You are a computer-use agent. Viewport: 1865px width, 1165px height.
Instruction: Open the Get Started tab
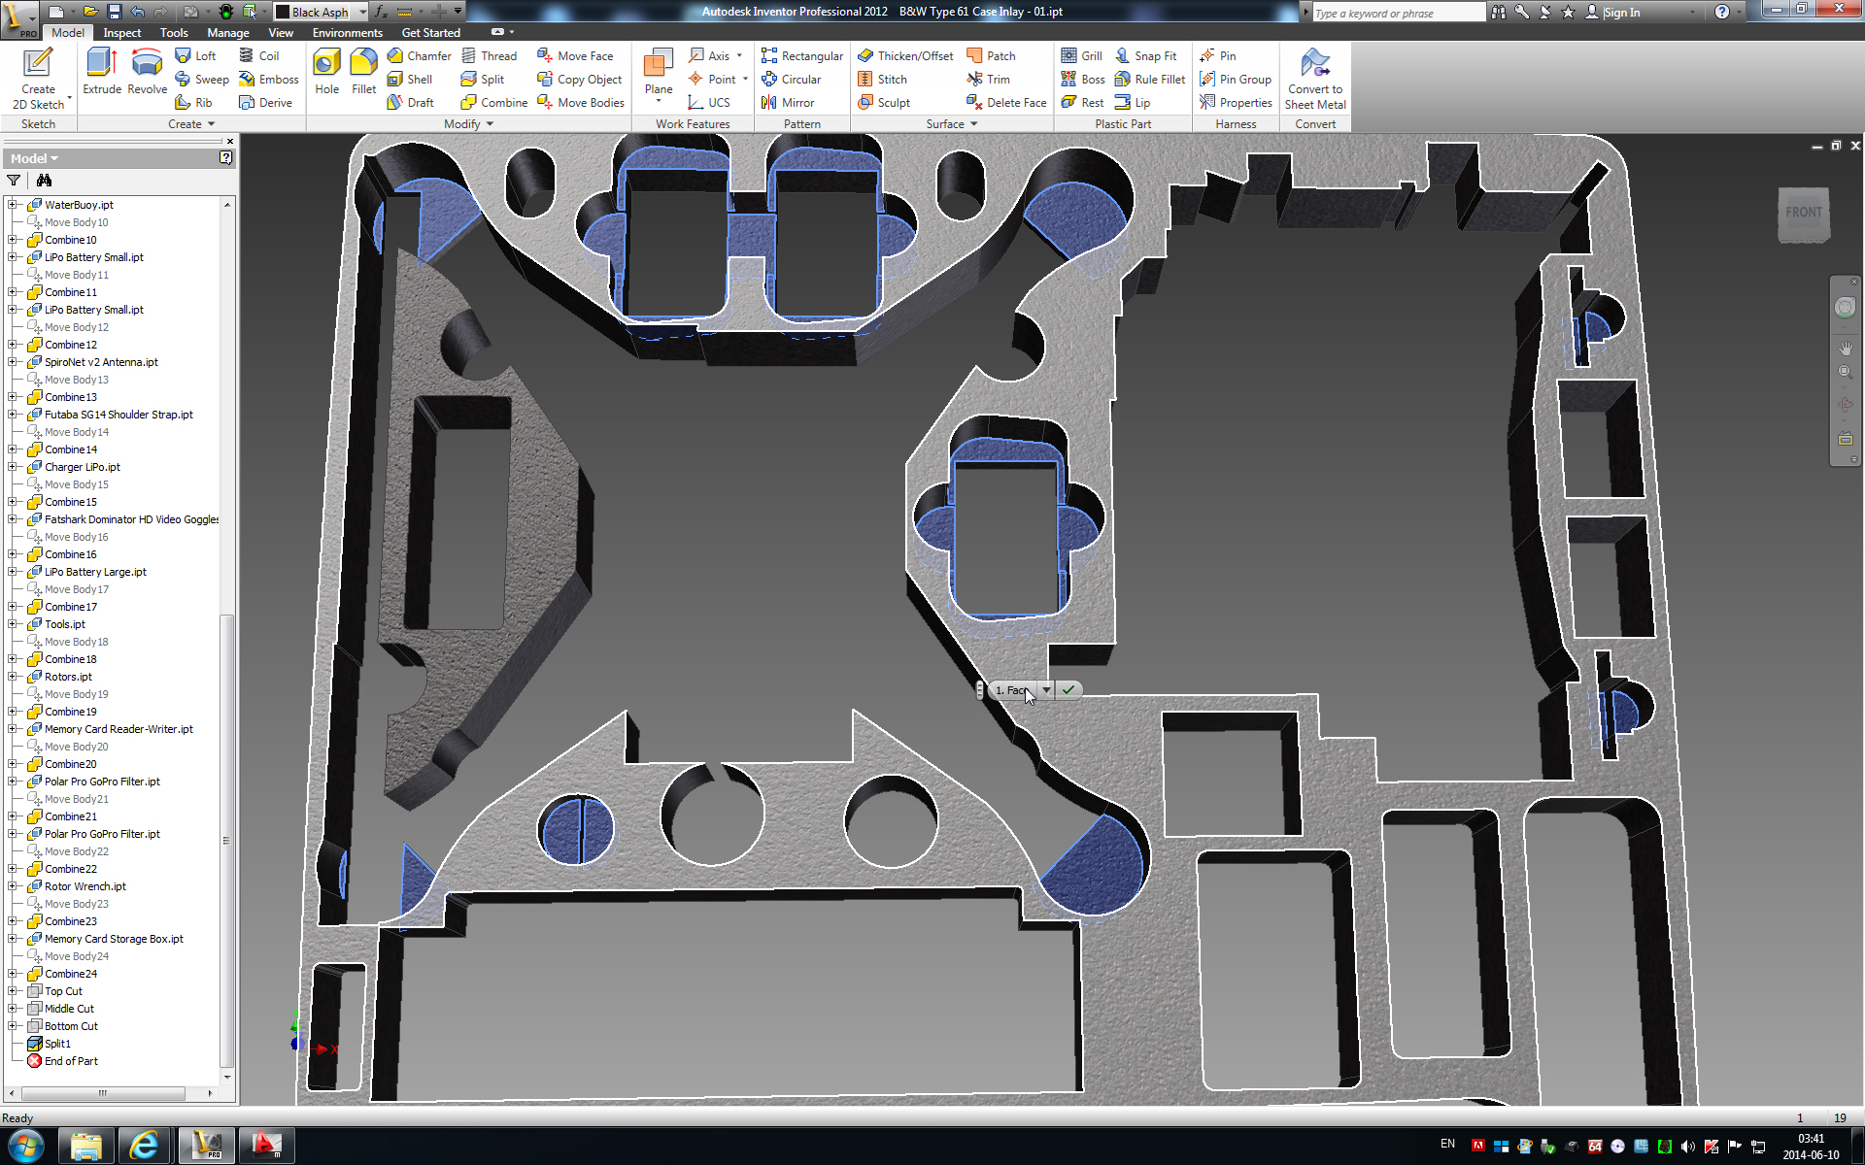[430, 32]
